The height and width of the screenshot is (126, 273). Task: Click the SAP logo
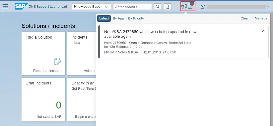click(22, 6)
